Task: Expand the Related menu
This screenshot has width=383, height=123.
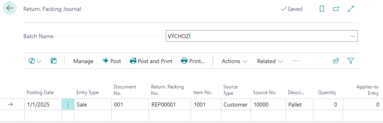Action: click(x=270, y=61)
